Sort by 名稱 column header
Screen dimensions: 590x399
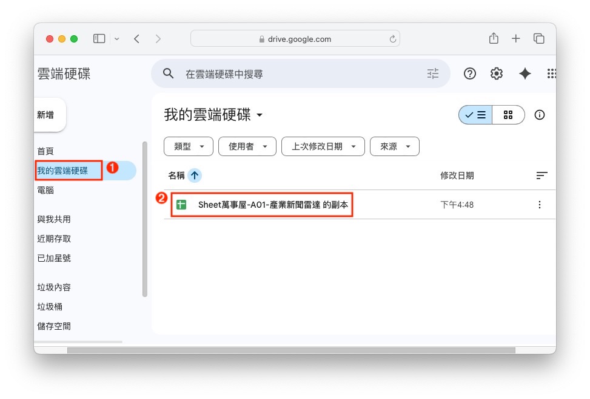176,176
